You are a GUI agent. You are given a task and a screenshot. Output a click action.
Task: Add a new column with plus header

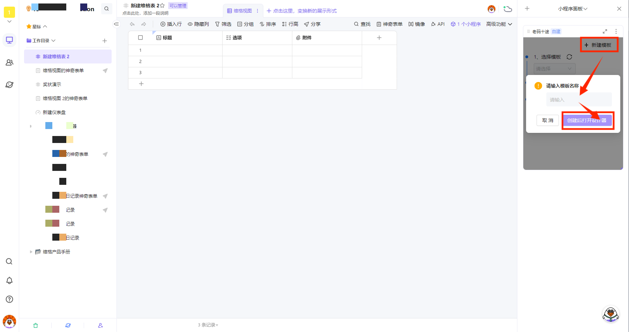379,38
